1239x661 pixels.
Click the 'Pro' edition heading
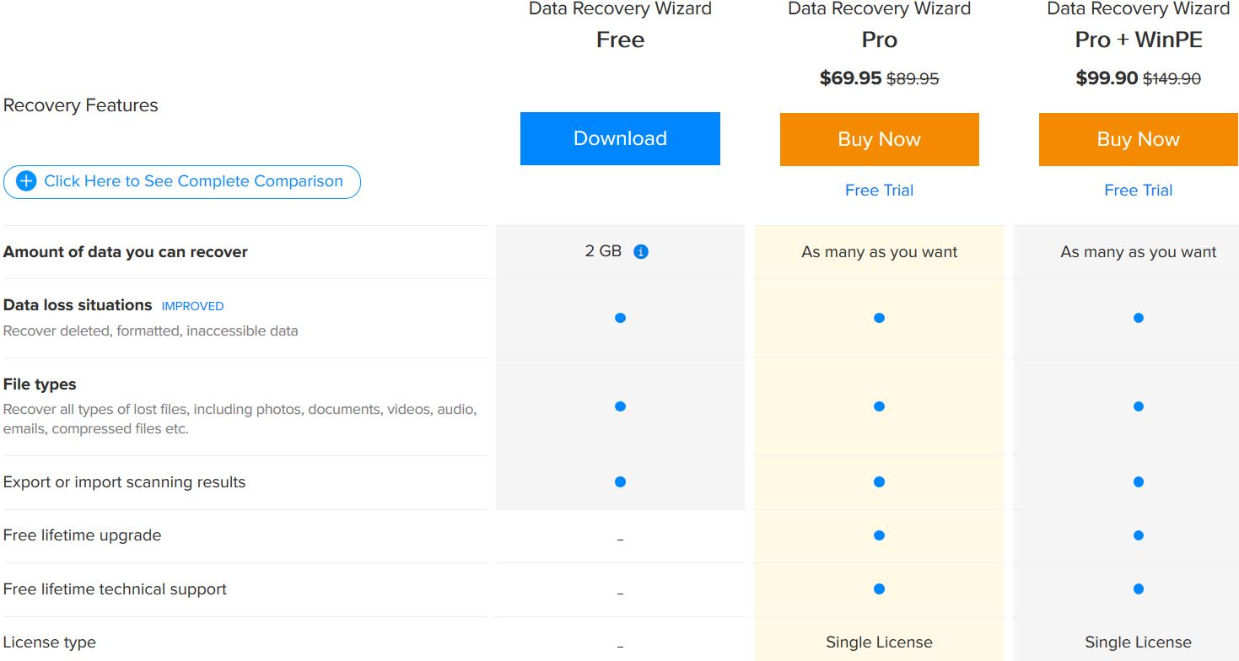(879, 40)
